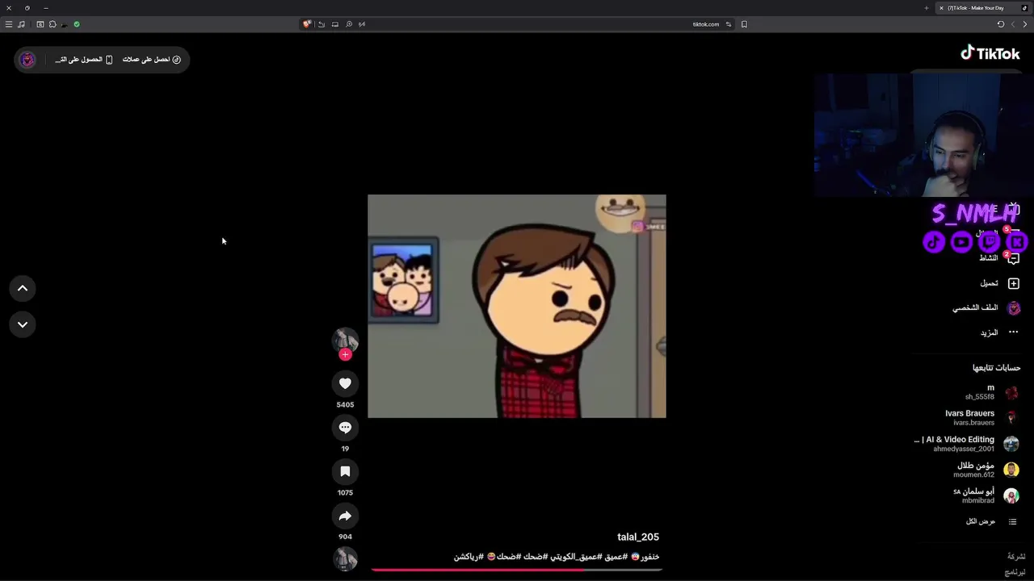Open the profile avatar in top-left pill
The image size is (1034, 581).
[27, 60]
